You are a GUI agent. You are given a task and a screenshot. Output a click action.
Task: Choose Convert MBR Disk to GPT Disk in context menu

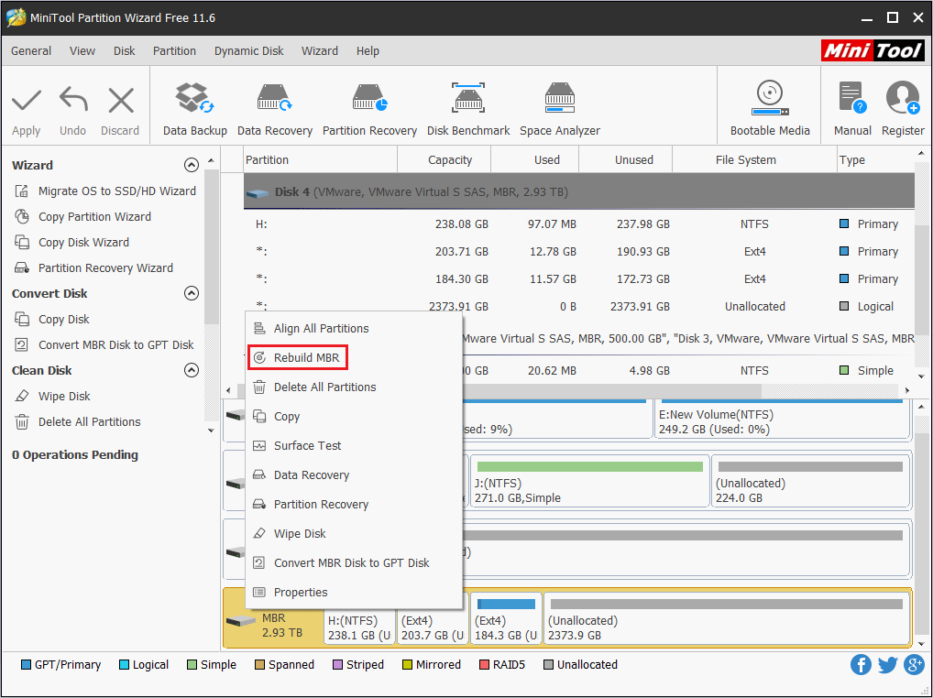point(354,562)
